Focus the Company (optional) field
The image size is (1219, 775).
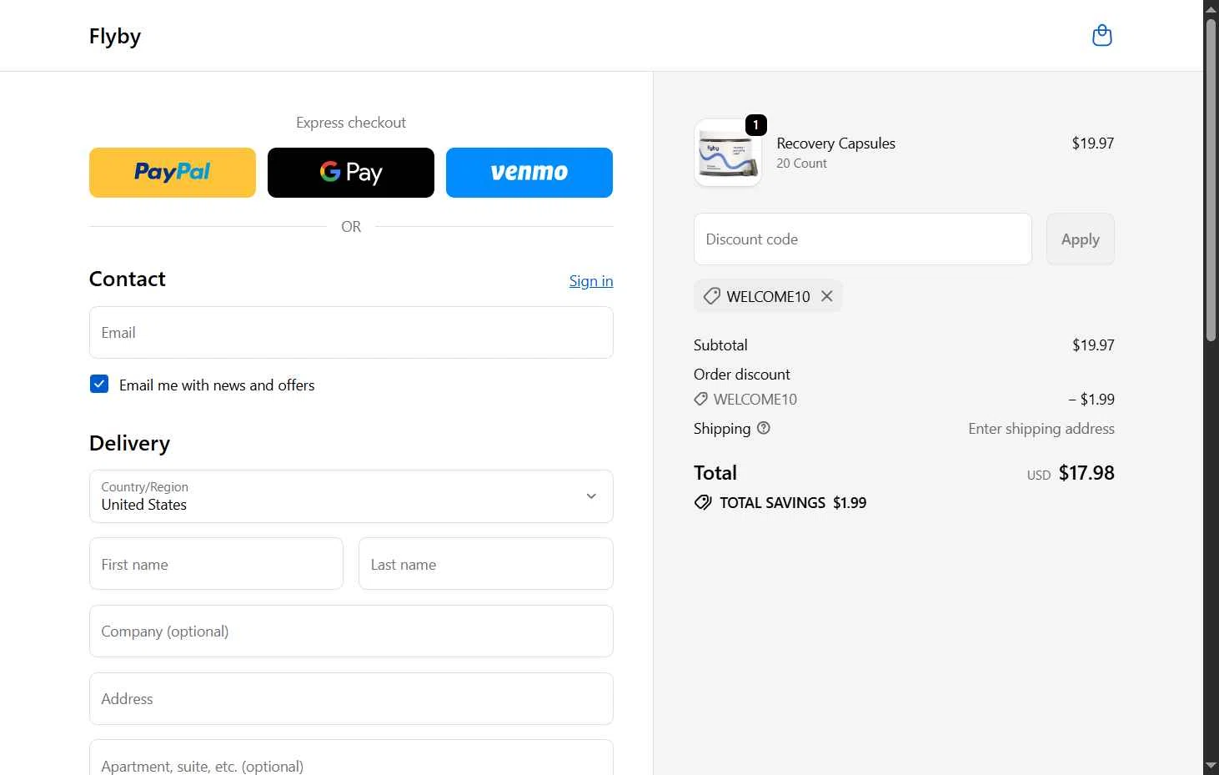click(x=351, y=632)
